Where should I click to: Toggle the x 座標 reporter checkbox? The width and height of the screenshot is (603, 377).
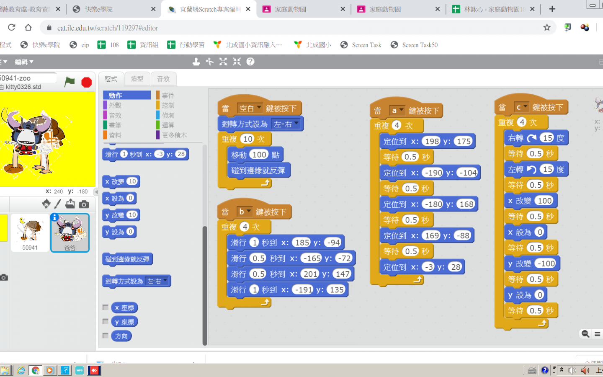tap(106, 307)
